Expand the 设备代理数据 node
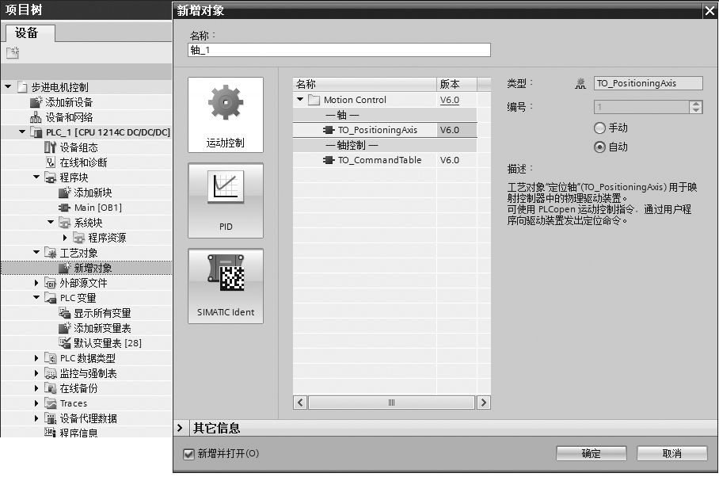Screen dimensions: 719x477 click(36, 418)
